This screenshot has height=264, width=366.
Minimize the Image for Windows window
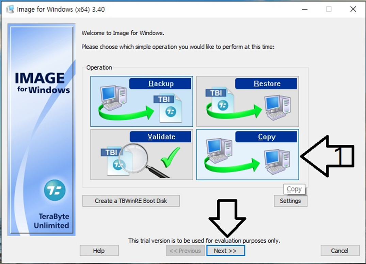click(x=305, y=9)
